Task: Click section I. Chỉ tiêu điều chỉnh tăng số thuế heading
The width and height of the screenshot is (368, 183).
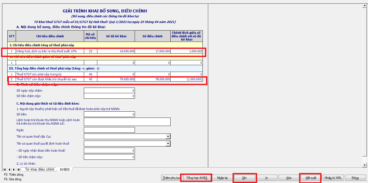Action: pyautogui.click(x=105, y=45)
